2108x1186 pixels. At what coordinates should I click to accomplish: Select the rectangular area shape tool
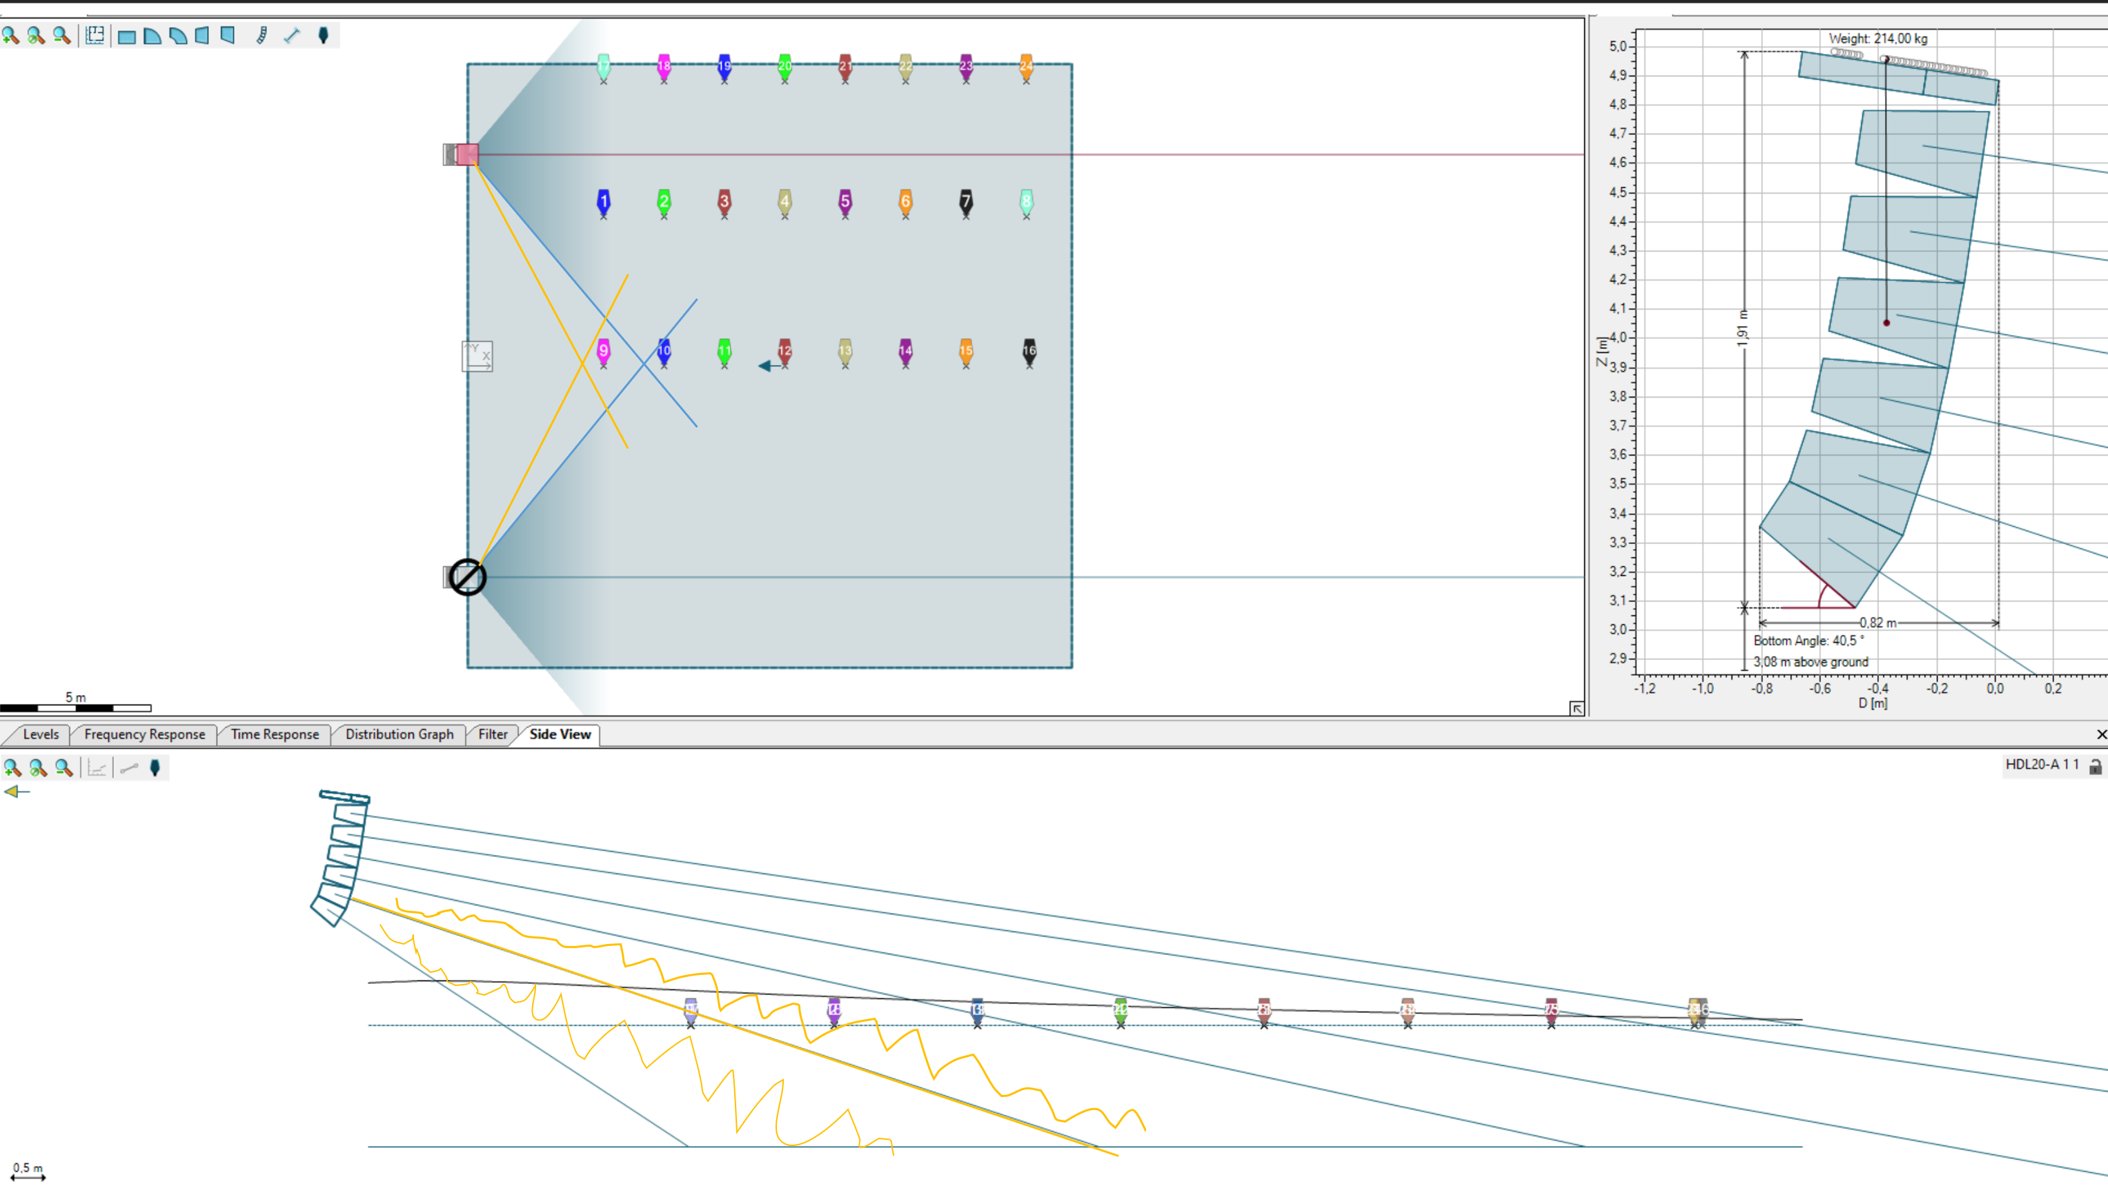126,36
